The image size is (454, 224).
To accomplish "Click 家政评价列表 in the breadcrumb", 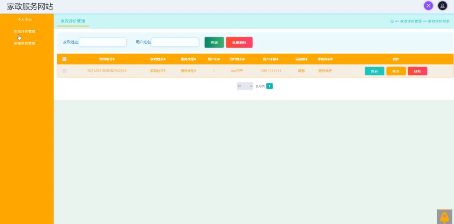I will pos(439,21).
